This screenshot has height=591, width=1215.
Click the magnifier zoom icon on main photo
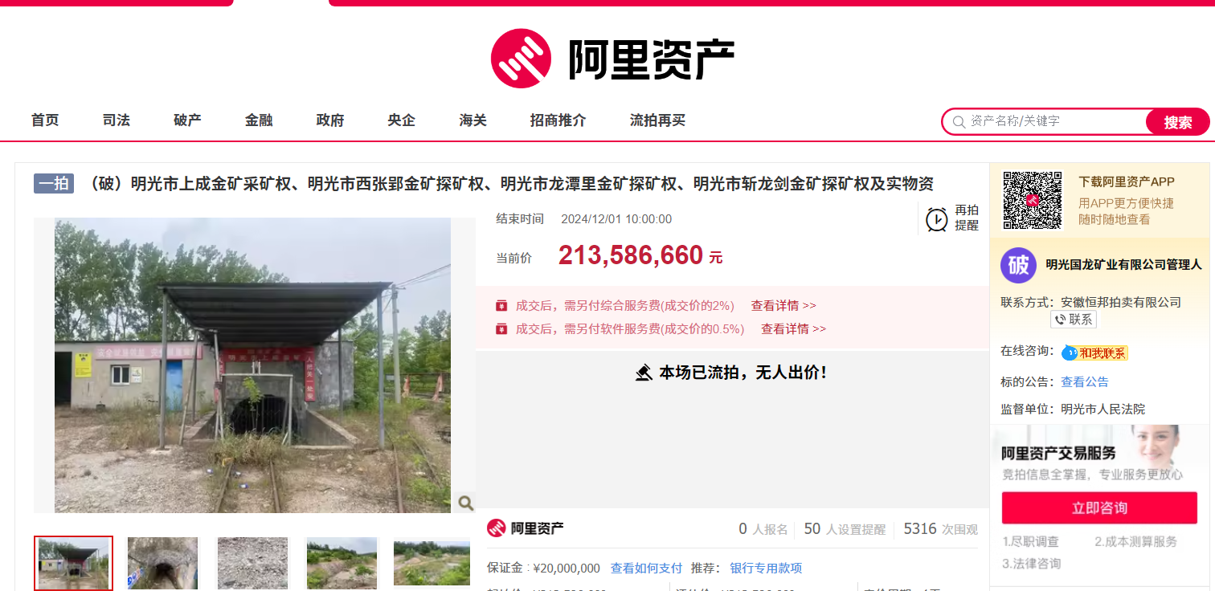tap(465, 503)
